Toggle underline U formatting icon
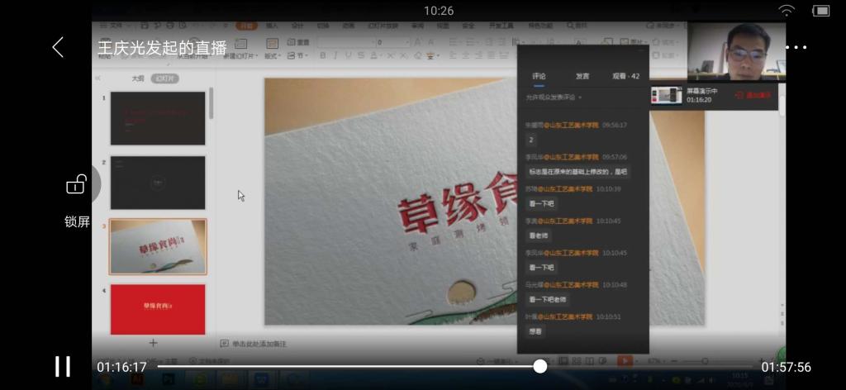846x390 pixels. 348,55
